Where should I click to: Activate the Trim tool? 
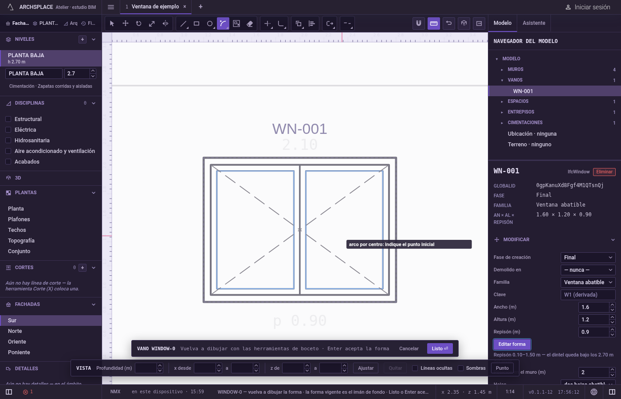(x=267, y=23)
